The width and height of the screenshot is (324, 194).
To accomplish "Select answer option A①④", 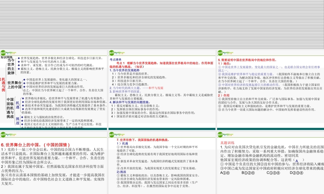I will [225, 173].
